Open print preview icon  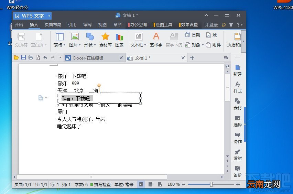[38, 57]
